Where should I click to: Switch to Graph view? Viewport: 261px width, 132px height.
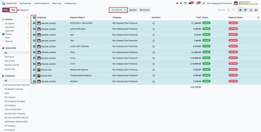tap(256, 10)
